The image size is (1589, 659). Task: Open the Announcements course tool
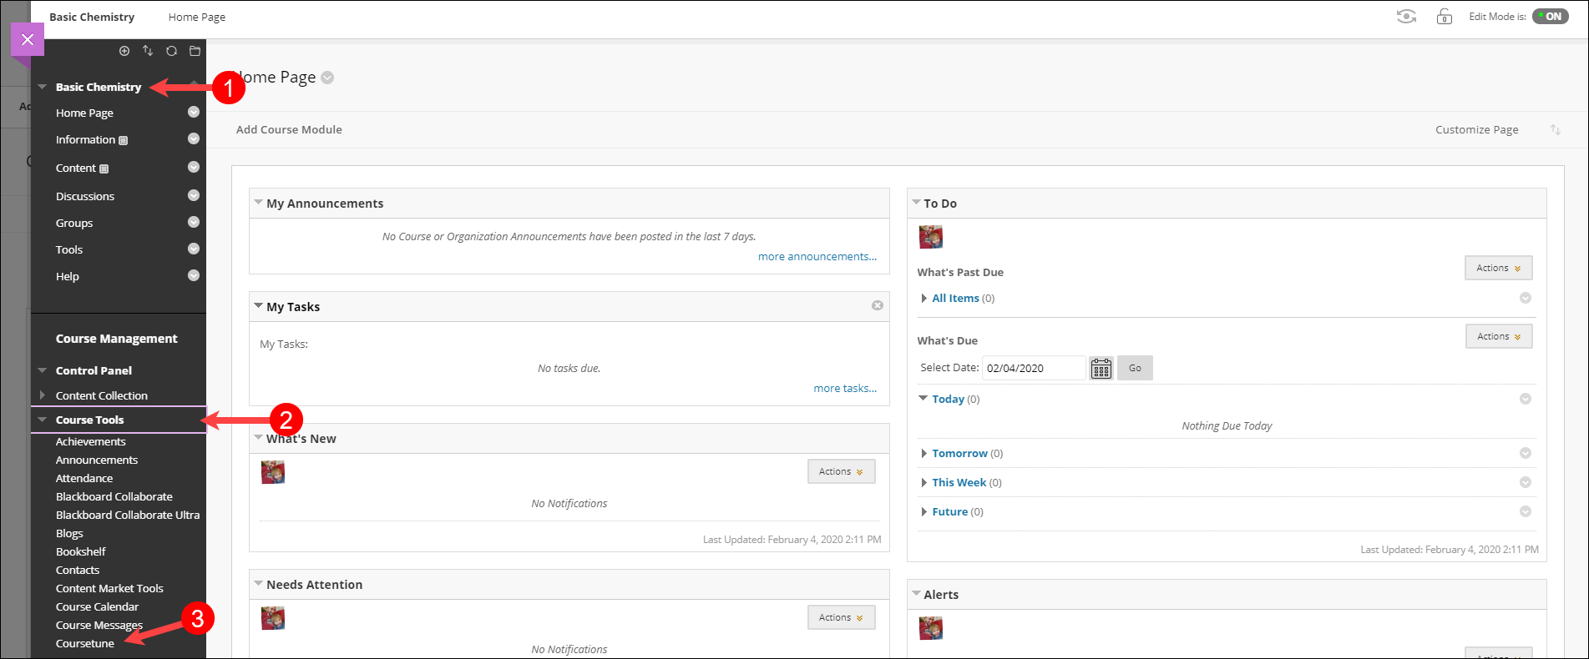(97, 460)
